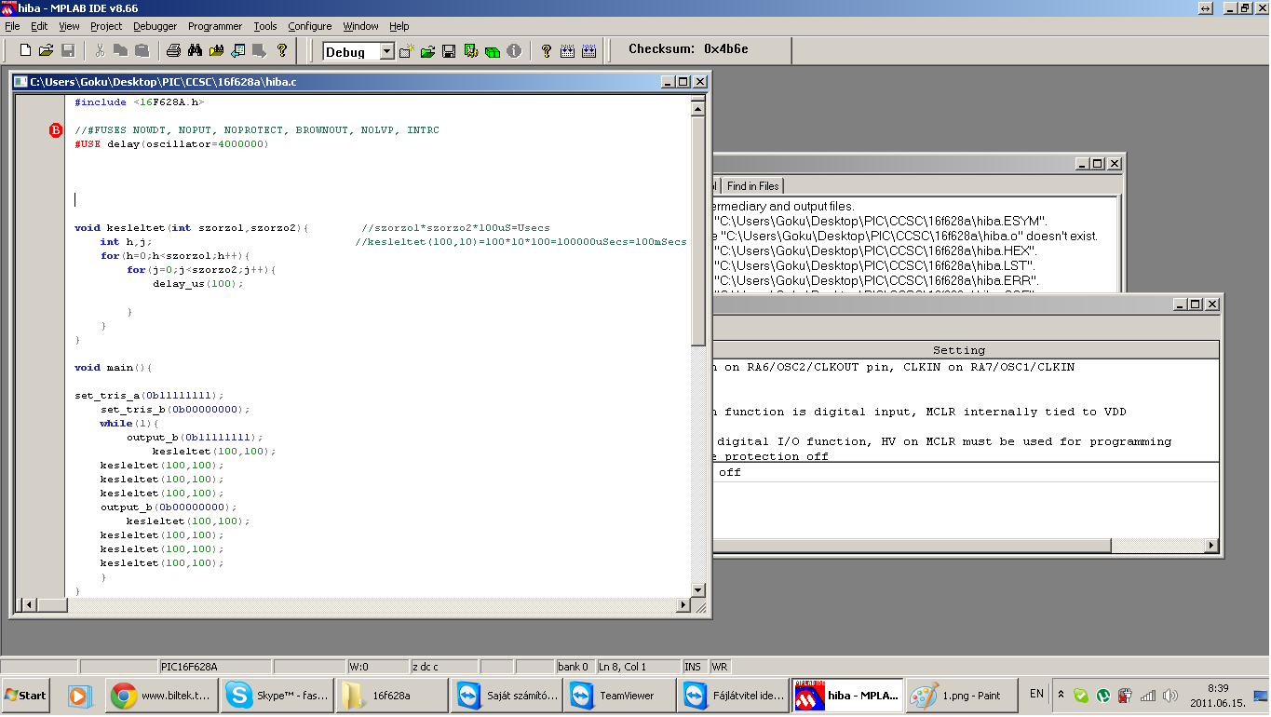Click the Copy icon in the toolbar
This screenshot has width=1271, height=717.
[x=120, y=50]
